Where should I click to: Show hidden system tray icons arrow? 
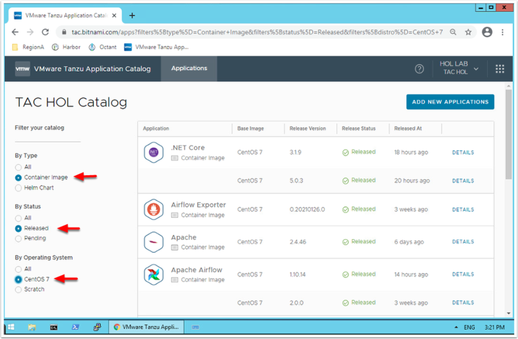click(x=456, y=327)
